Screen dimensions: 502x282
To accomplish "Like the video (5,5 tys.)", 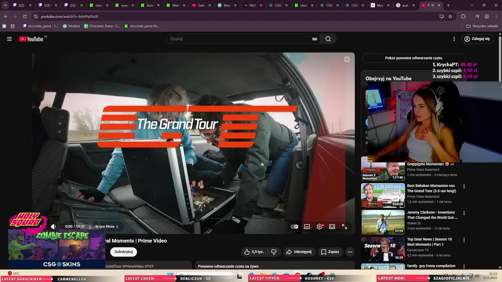I will [254, 252].
